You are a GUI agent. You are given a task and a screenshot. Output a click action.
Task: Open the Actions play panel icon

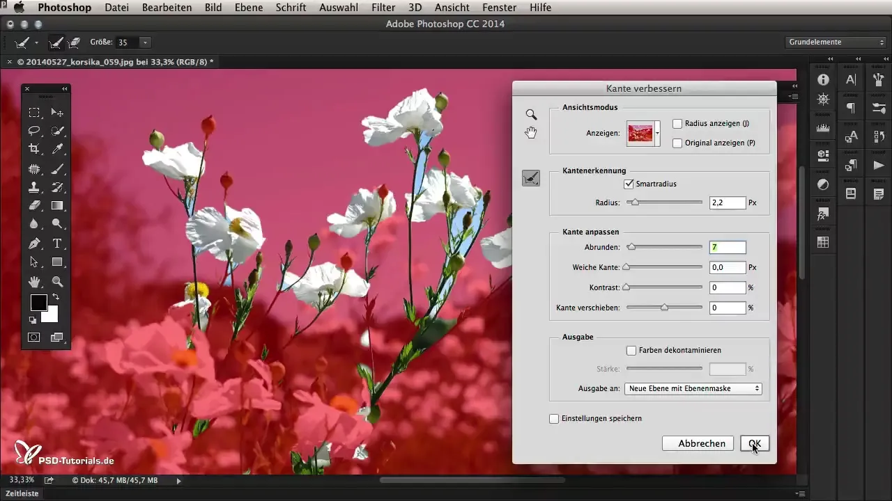[x=879, y=165]
